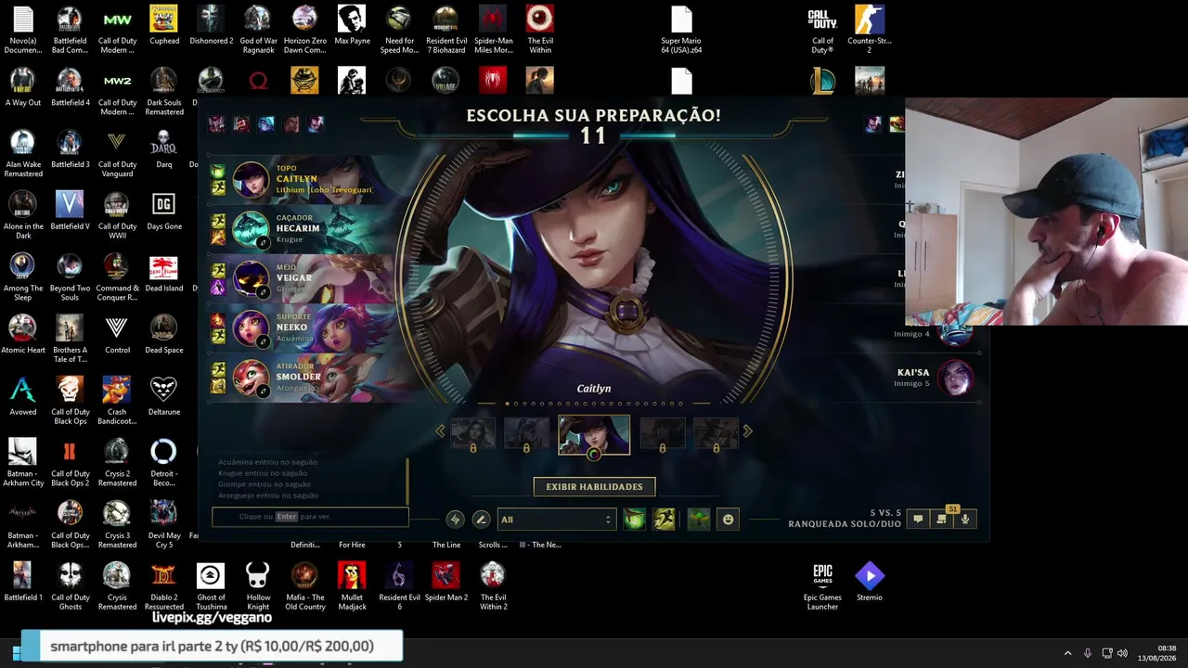The image size is (1188, 668).
Task: Select Caitlyn's champion portrait
Action: 250,180
